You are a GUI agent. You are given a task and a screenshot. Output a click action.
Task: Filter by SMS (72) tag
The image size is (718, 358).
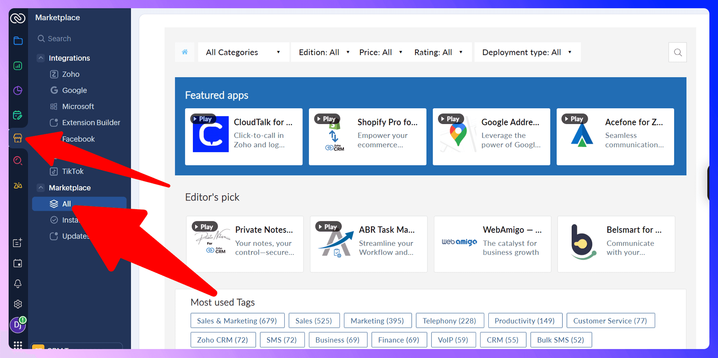[x=282, y=340]
